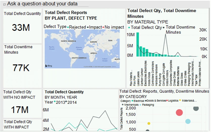The image size is (211, 132).
Task: Click the red Logistics bubble in scatter chart
Action: pos(179,113)
